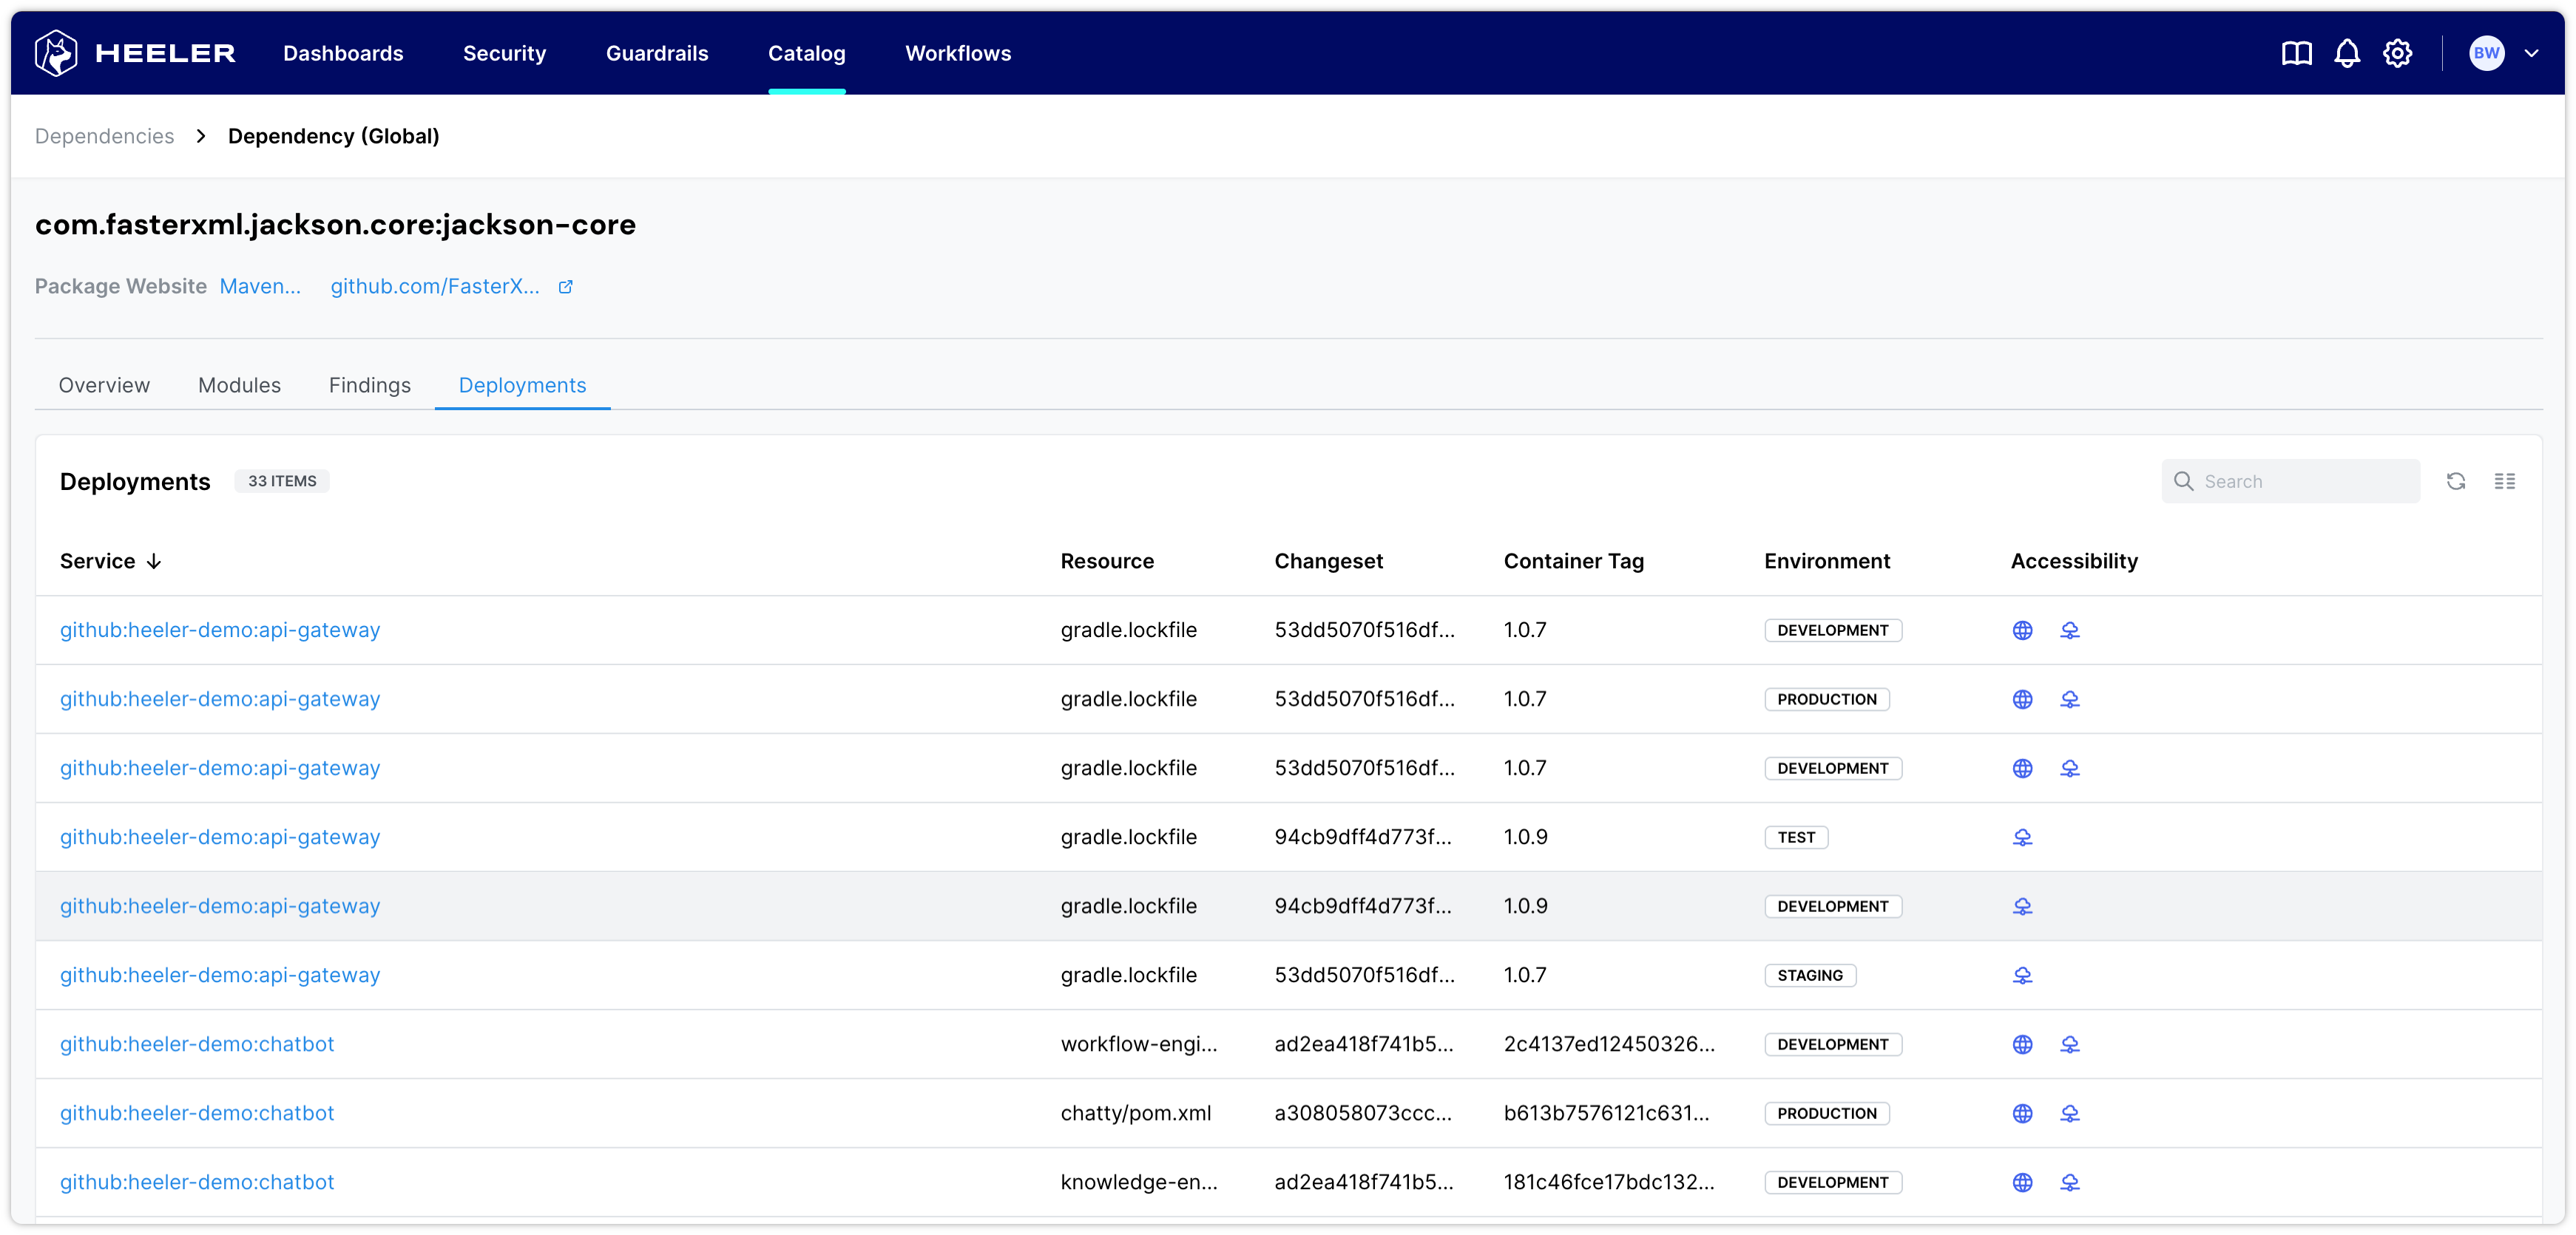Expand the BW user account dropdown

[x=2531, y=53]
